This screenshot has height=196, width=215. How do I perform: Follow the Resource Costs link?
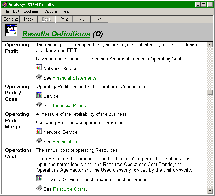point(69,189)
